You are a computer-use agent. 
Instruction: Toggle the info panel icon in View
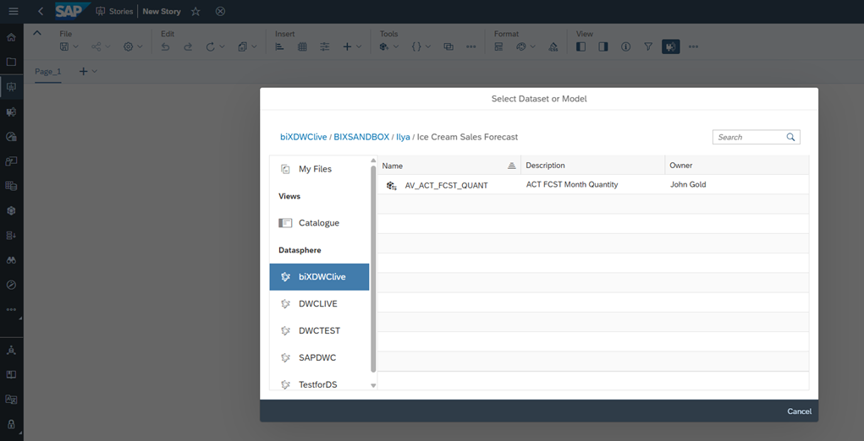[626, 46]
